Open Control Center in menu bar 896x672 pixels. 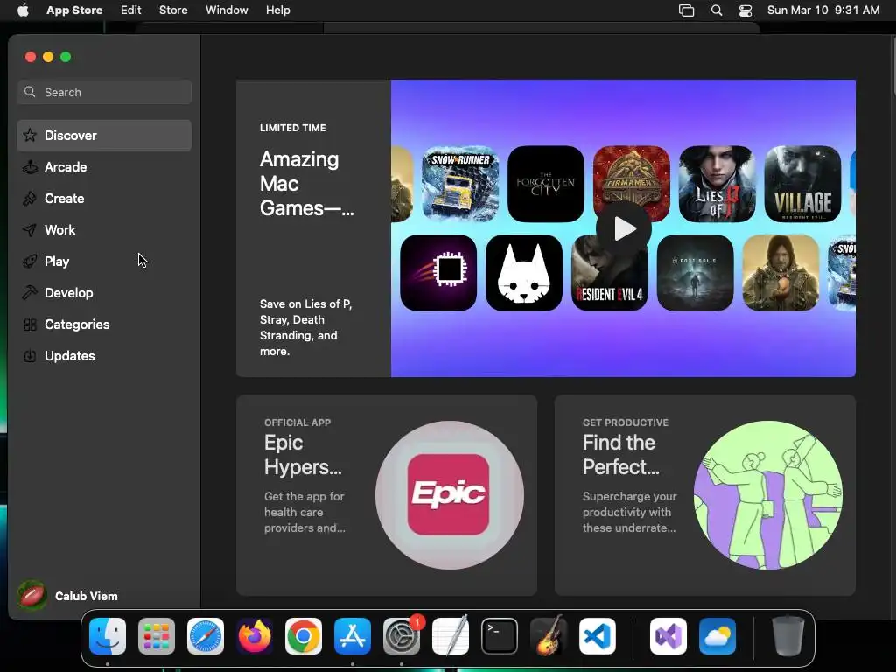coord(745,10)
